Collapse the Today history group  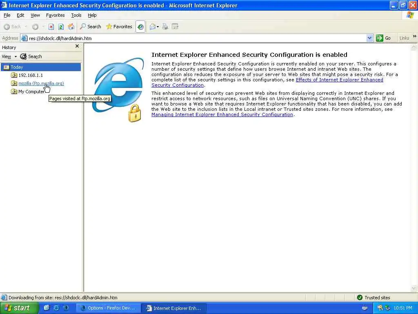pyautogui.click(x=41, y=67)
